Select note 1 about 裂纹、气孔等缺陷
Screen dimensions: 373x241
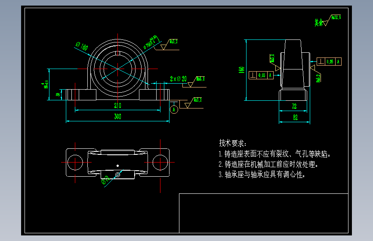pos(274,154)
